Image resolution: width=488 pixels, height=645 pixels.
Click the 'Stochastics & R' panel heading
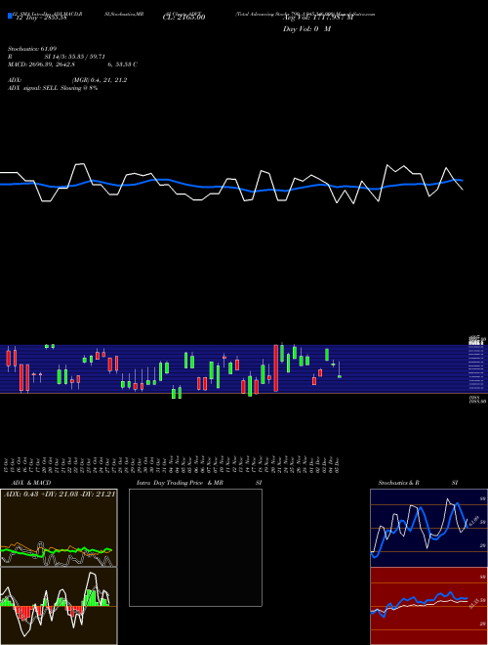click(398, 483)
